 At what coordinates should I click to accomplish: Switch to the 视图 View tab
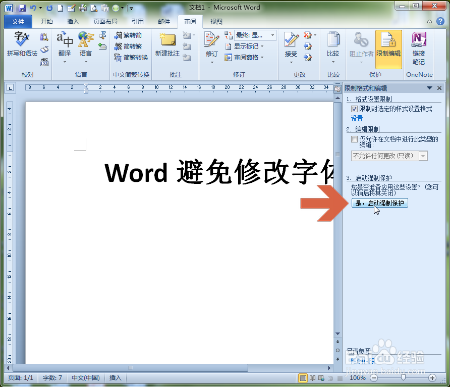pyautogui.click(x=216, y=22)
